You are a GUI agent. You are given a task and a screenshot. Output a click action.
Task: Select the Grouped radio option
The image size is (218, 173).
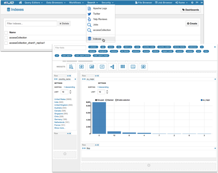96,100
